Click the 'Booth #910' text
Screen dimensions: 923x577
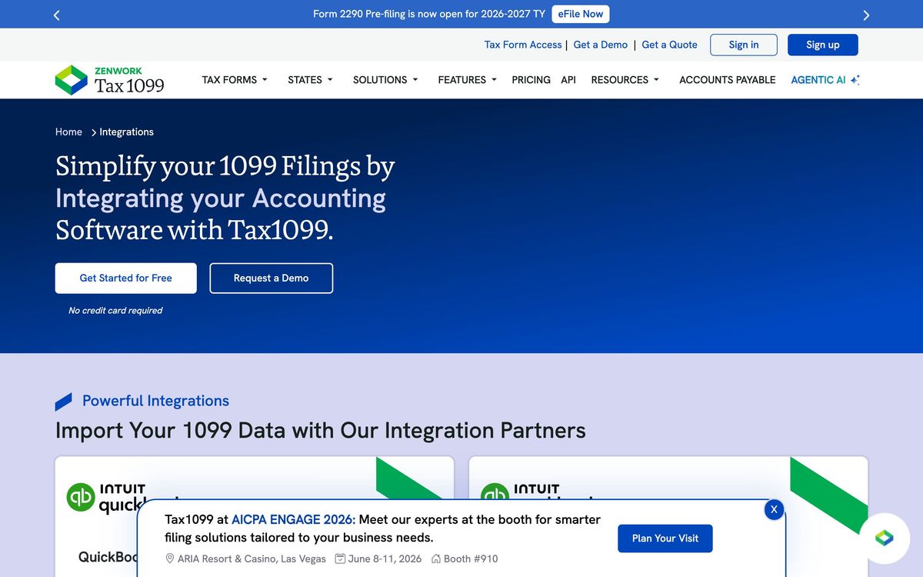[471, 559]
